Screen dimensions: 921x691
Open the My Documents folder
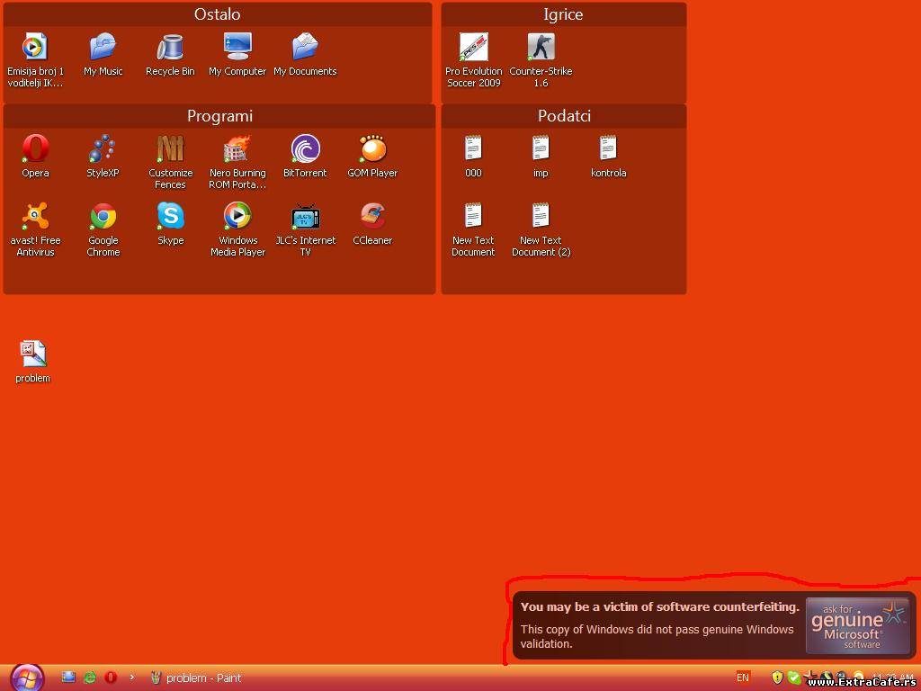305,54
